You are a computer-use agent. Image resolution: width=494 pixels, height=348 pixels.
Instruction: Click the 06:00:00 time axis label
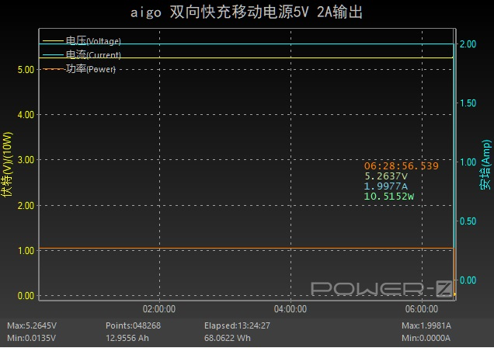click(422, 309)
